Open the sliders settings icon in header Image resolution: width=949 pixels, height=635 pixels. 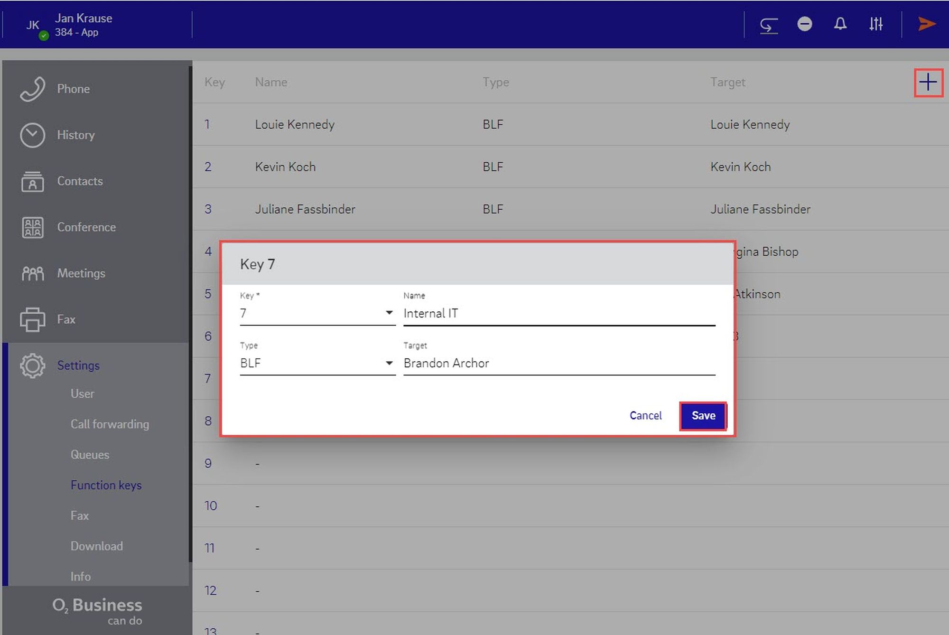[x=875, y=24]
